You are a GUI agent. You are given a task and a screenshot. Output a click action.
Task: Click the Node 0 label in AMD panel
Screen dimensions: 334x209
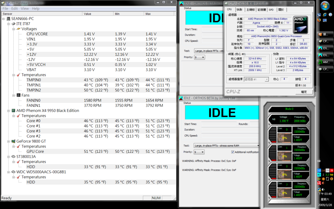point(289,109)
